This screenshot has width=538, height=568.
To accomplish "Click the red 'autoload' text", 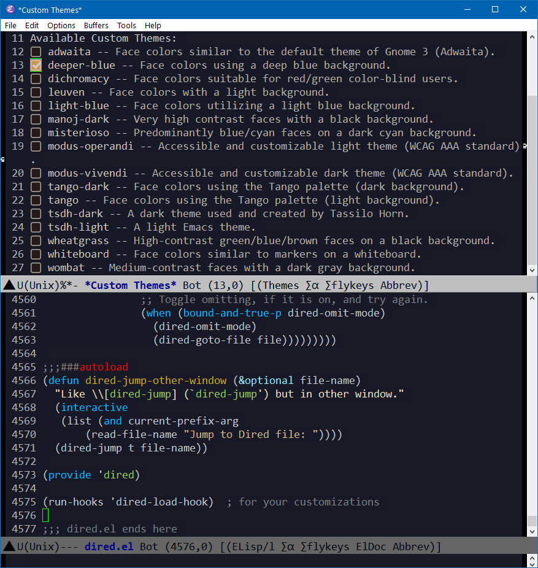I will [104, 367].
